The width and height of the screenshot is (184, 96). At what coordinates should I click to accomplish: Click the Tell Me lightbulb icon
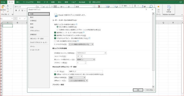tap(90, 2)
